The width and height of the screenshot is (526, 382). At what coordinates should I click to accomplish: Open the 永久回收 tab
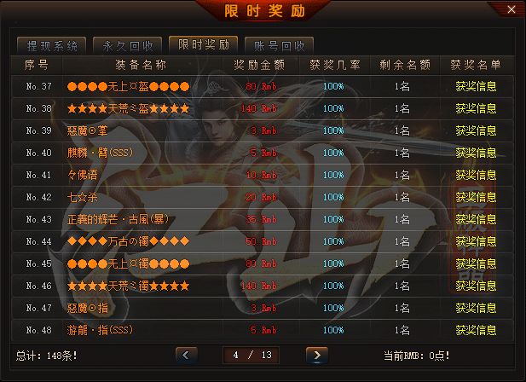[x=128, y=46]
